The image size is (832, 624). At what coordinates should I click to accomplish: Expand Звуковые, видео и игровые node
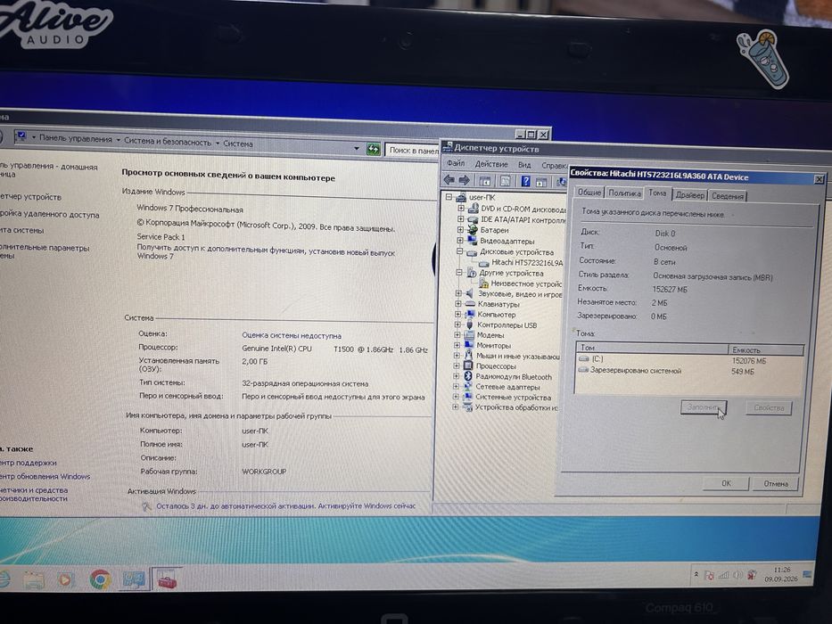[x=458, y=293]
